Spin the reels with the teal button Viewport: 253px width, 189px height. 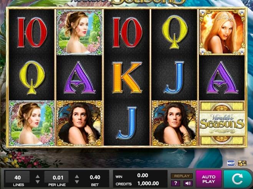(x=237, y=179)
